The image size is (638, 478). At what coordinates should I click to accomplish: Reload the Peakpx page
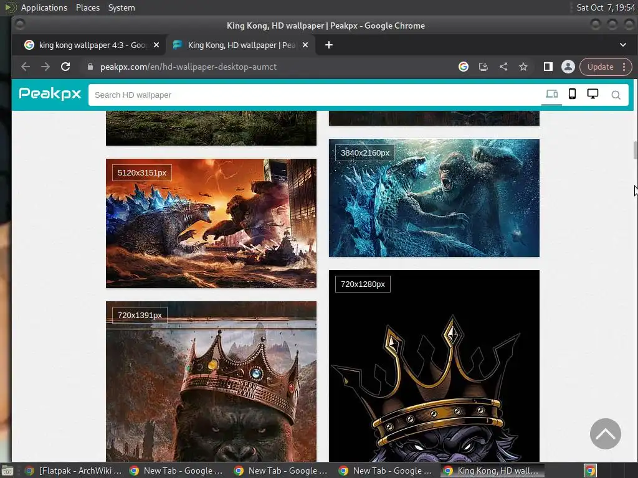pyautogui.click(x=65, y=67)
